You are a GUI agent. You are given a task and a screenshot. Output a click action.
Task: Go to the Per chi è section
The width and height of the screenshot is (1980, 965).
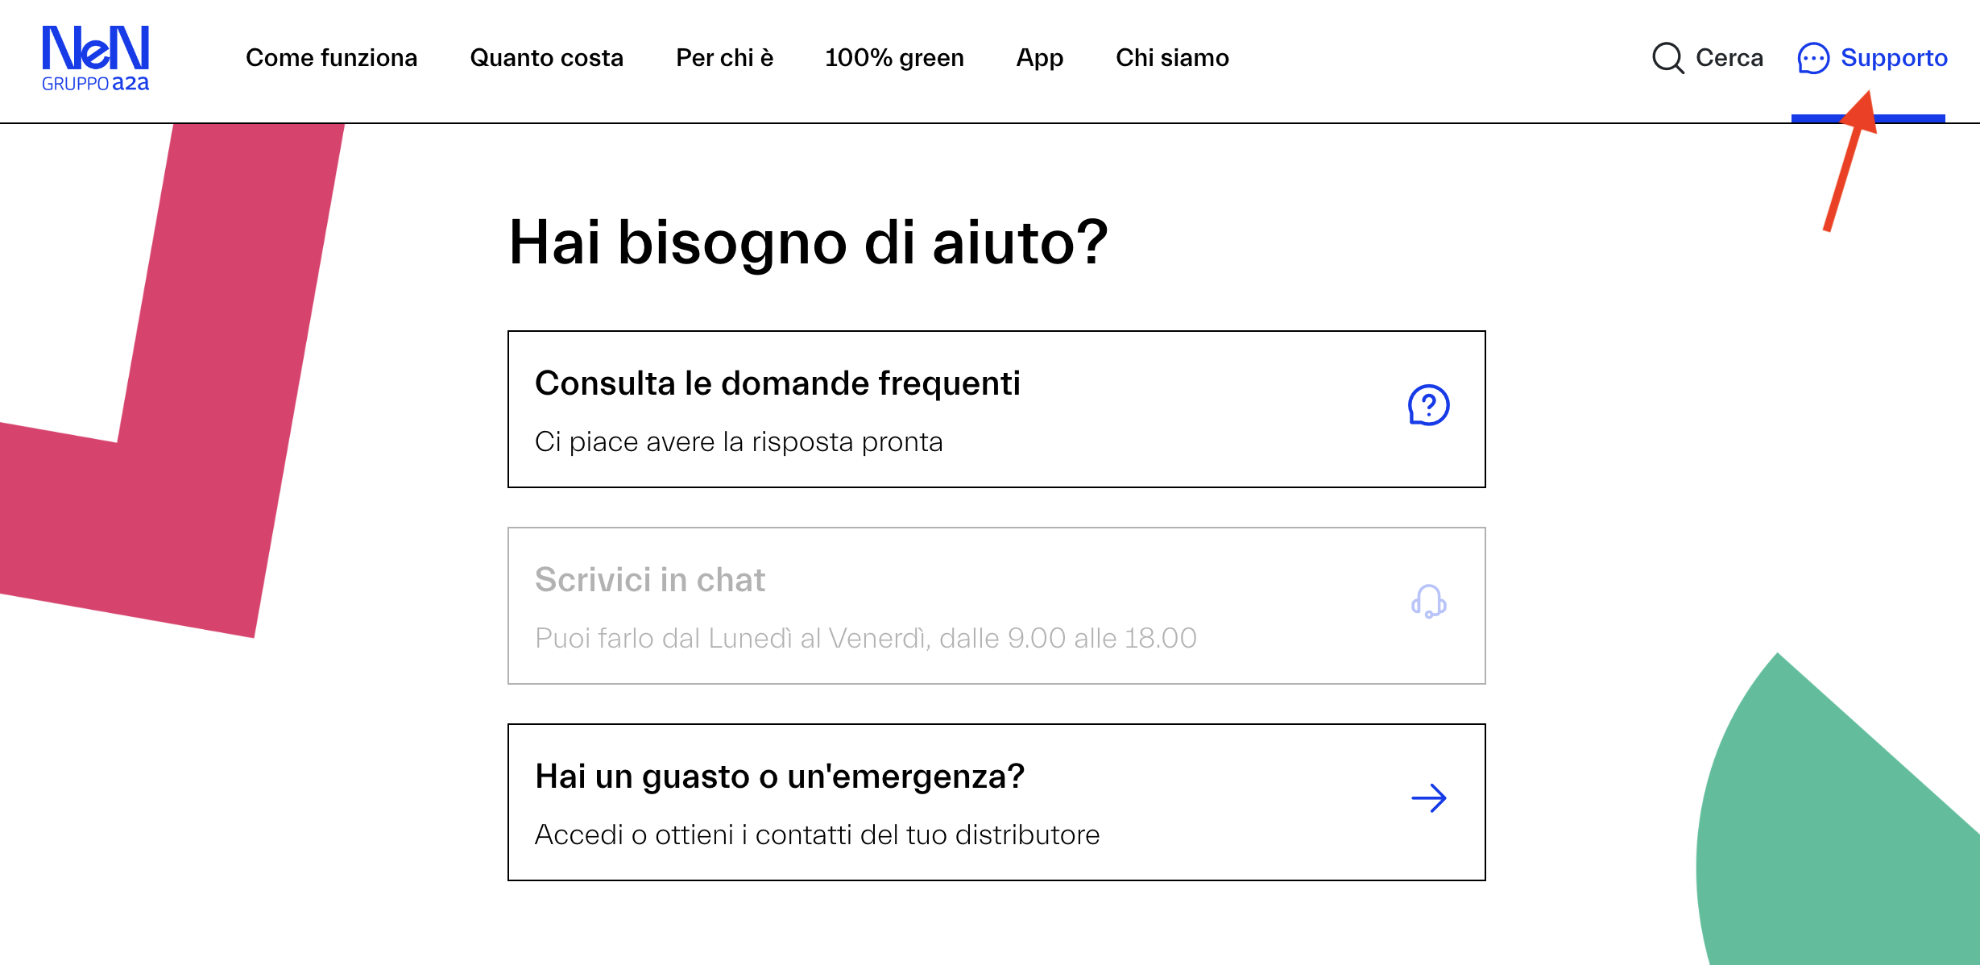pyautogui.click(x=724, y=58)
